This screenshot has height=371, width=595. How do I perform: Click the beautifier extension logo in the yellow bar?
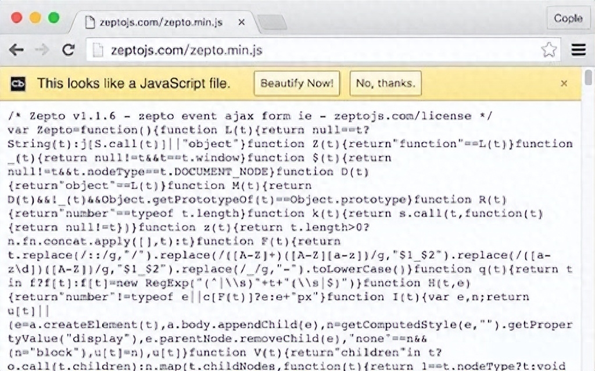click(18, 83)
